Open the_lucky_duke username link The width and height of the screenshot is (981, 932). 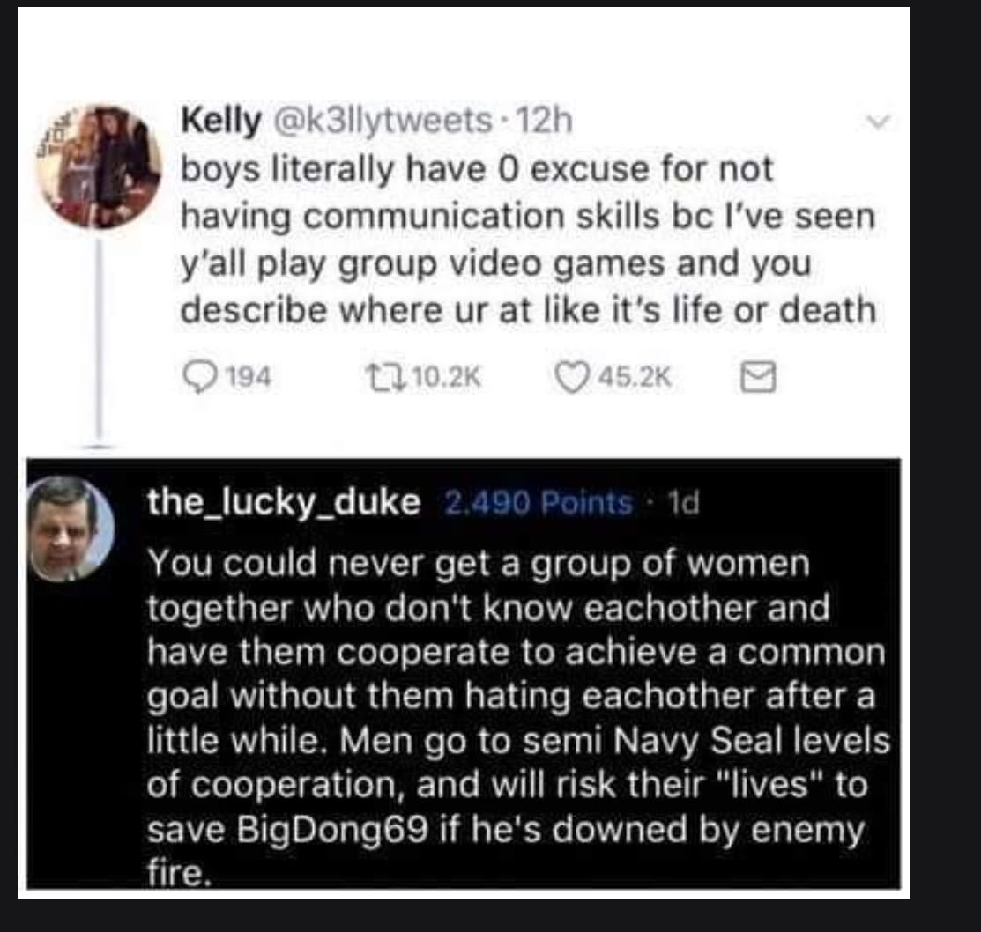[x=284, y=503]
